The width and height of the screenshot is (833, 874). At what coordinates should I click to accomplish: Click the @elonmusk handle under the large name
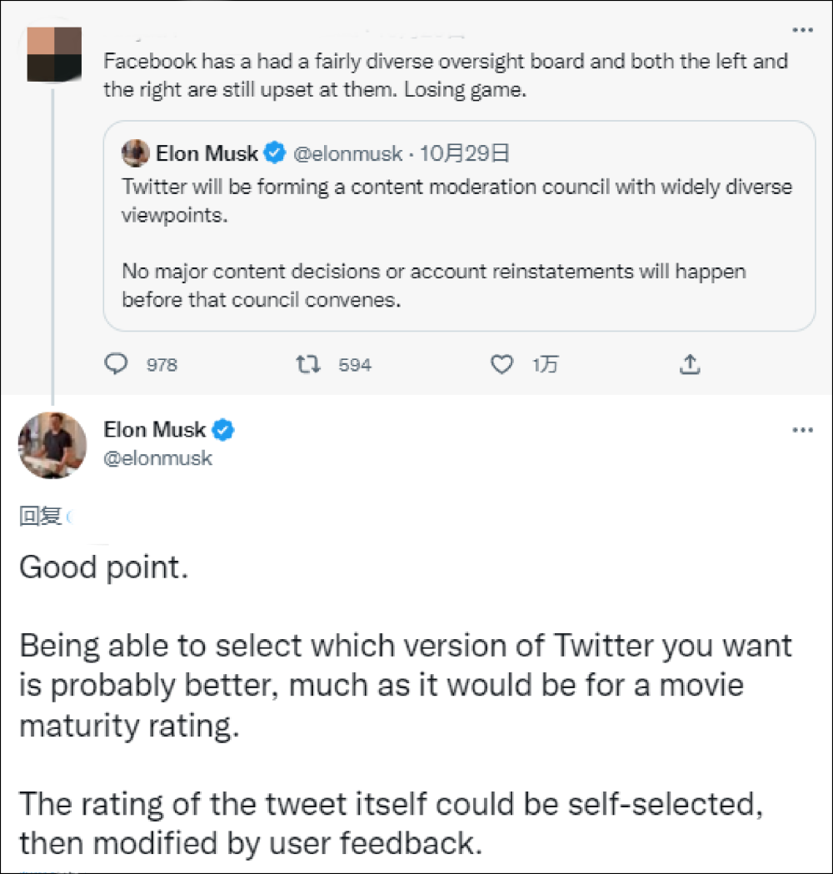157,457
